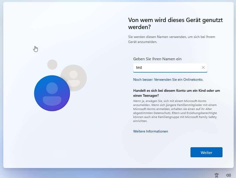The width and height of the screenshot is (236, 178).
Task: Select the person silhouette inside the blue circle
Action: [52, 93]
